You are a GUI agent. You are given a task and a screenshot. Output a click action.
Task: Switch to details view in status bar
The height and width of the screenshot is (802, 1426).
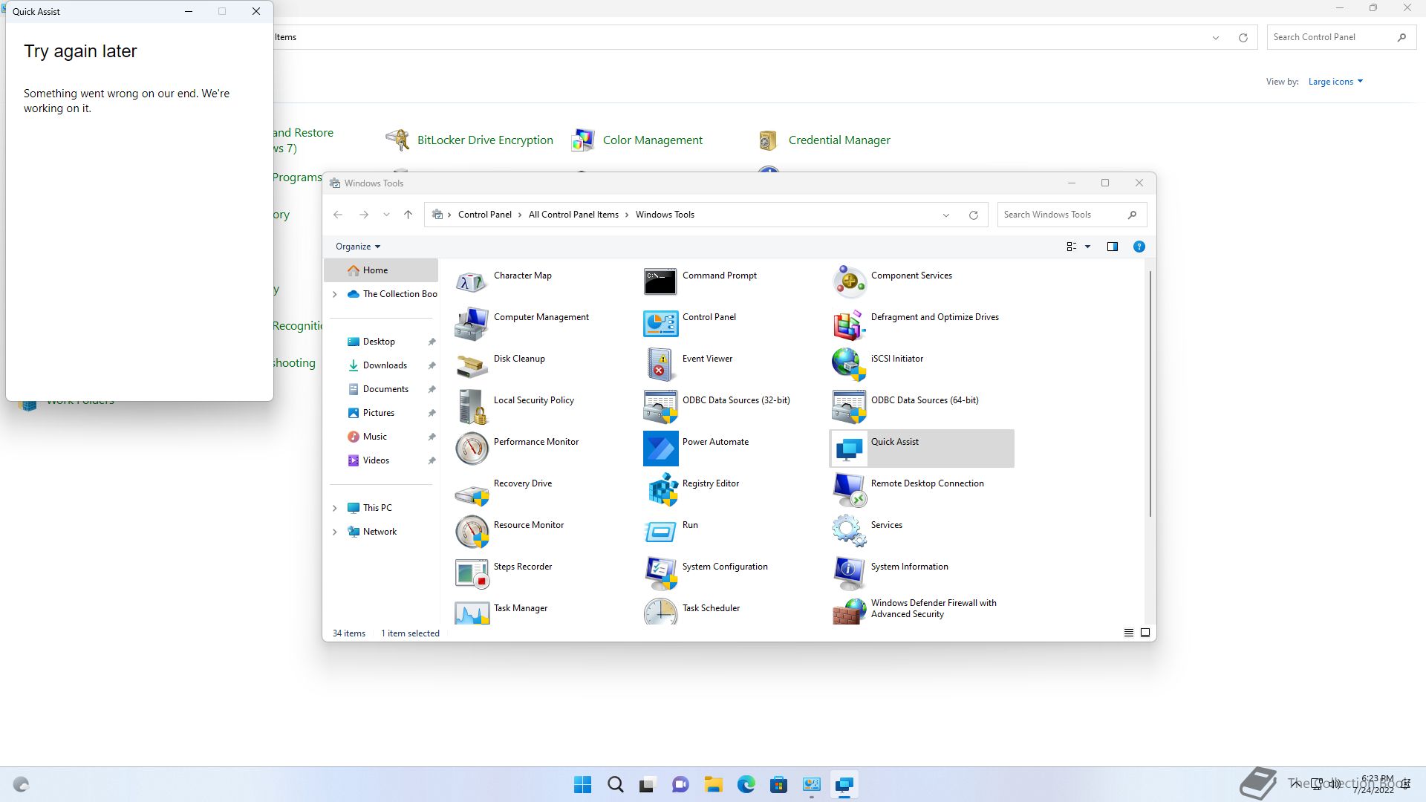[x=1129, y=633]
